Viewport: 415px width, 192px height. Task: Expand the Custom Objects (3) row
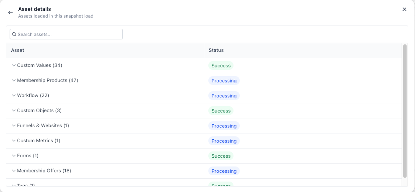pos(14,110)
